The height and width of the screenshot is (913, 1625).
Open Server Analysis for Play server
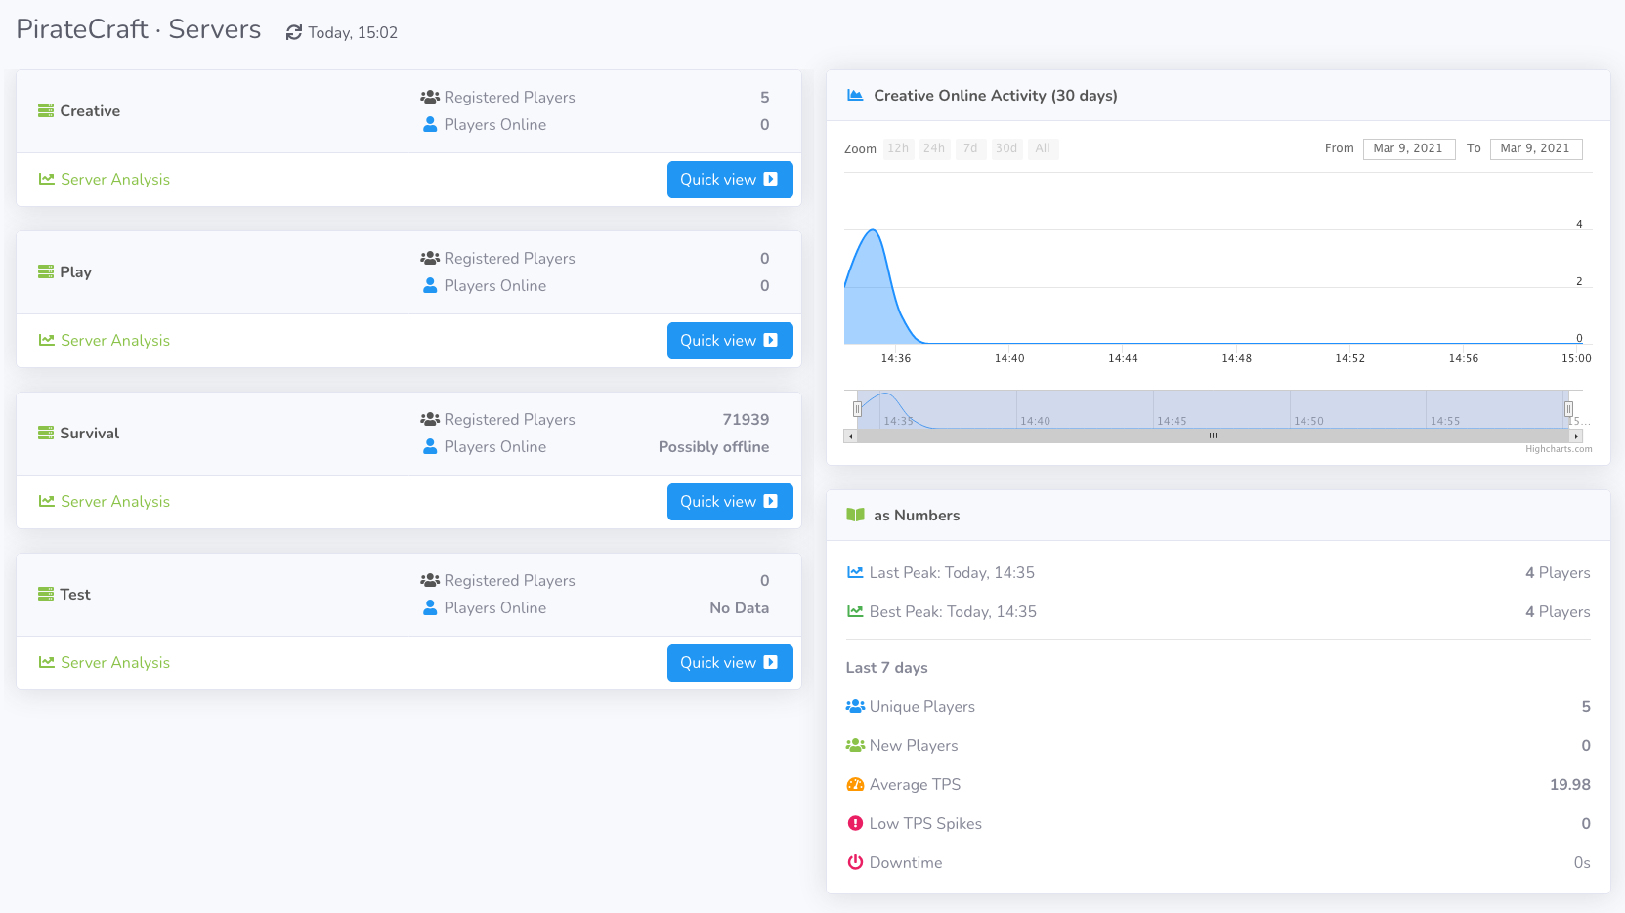105,341
